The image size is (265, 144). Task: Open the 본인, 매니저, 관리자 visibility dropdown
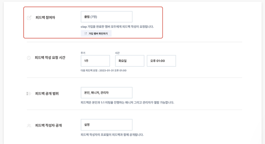point(107,93)
